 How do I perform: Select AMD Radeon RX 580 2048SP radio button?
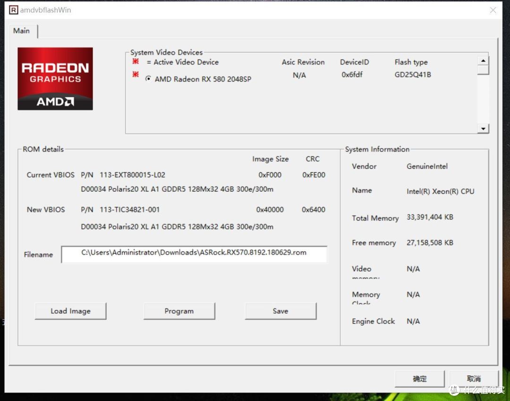point(148,79)
